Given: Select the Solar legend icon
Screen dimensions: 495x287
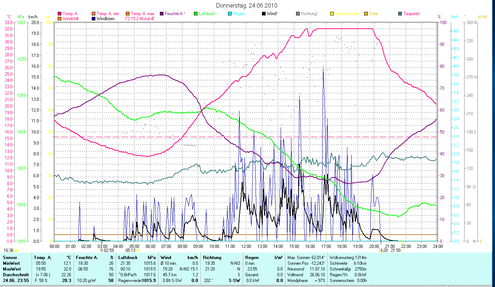Looking at the screenshot, I should 366,14.
